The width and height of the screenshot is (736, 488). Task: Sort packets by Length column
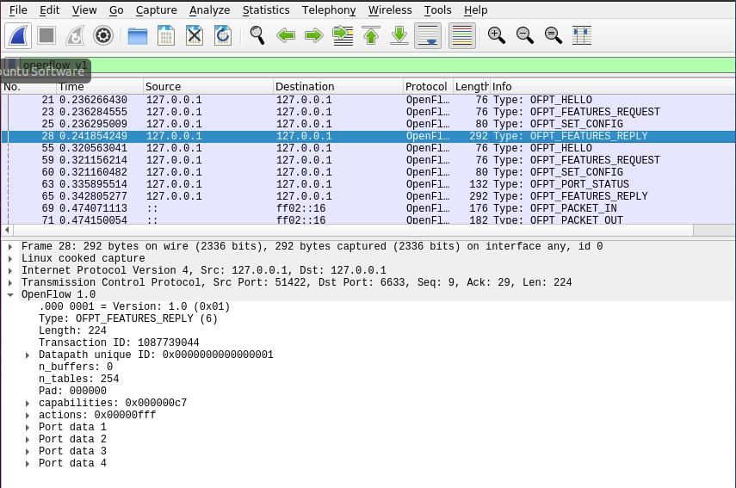tap(472, 86)
